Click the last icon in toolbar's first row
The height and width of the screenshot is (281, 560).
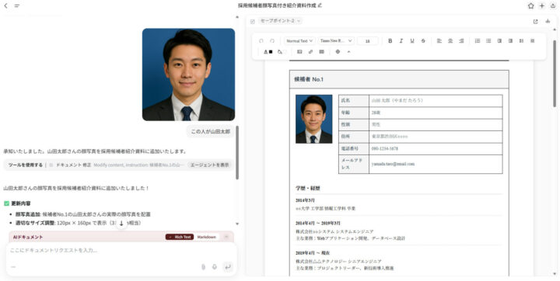click(533, 41)
